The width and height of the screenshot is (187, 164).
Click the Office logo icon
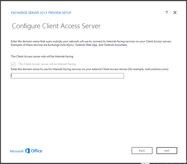(x=27, y=151)
